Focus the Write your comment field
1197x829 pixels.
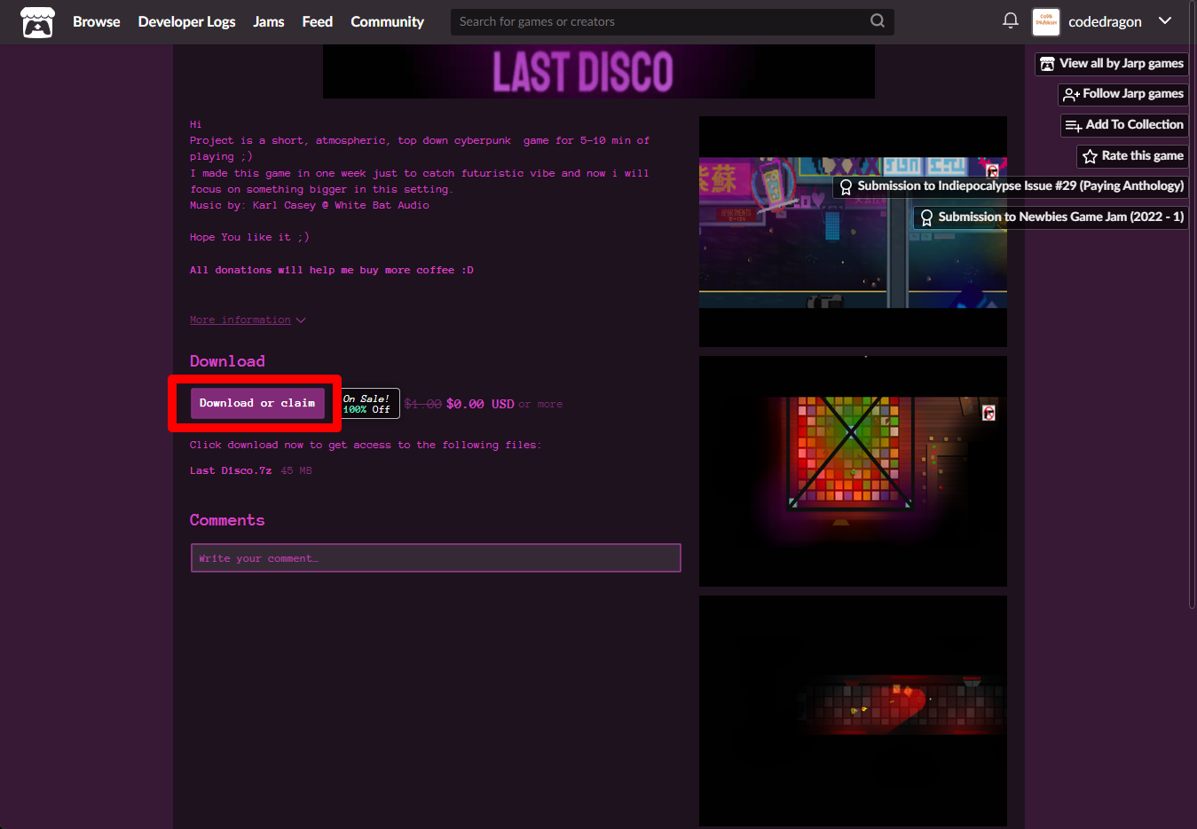click(436, 558)
